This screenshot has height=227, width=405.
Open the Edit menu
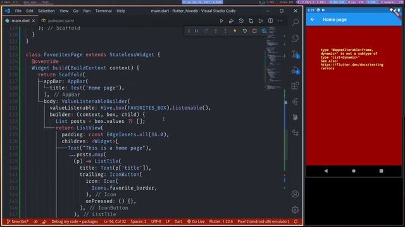[x=30, y=11]
